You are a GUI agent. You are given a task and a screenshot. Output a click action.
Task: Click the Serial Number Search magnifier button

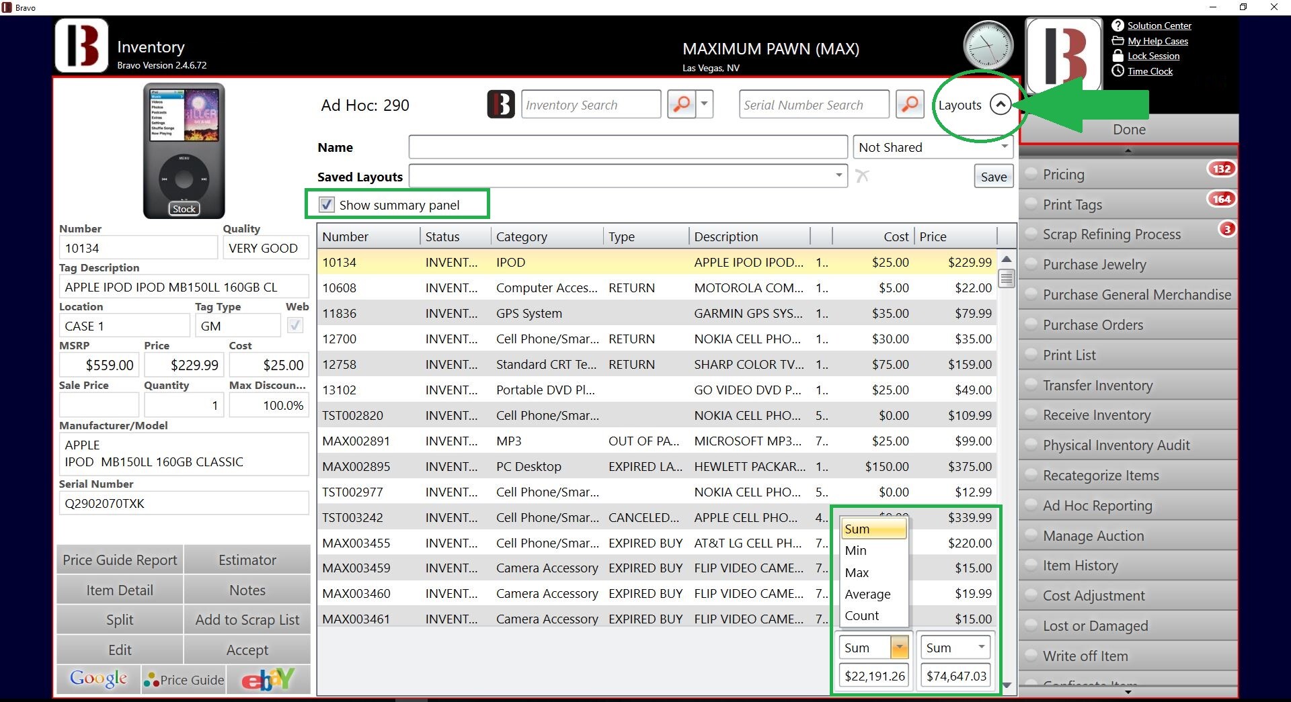tap(910, 105)
